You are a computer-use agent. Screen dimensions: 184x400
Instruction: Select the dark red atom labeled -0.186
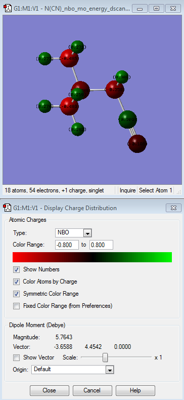pos(137,144)
